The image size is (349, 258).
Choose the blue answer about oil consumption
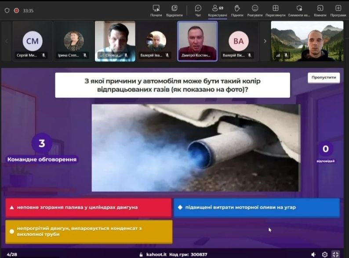(256, 208)
